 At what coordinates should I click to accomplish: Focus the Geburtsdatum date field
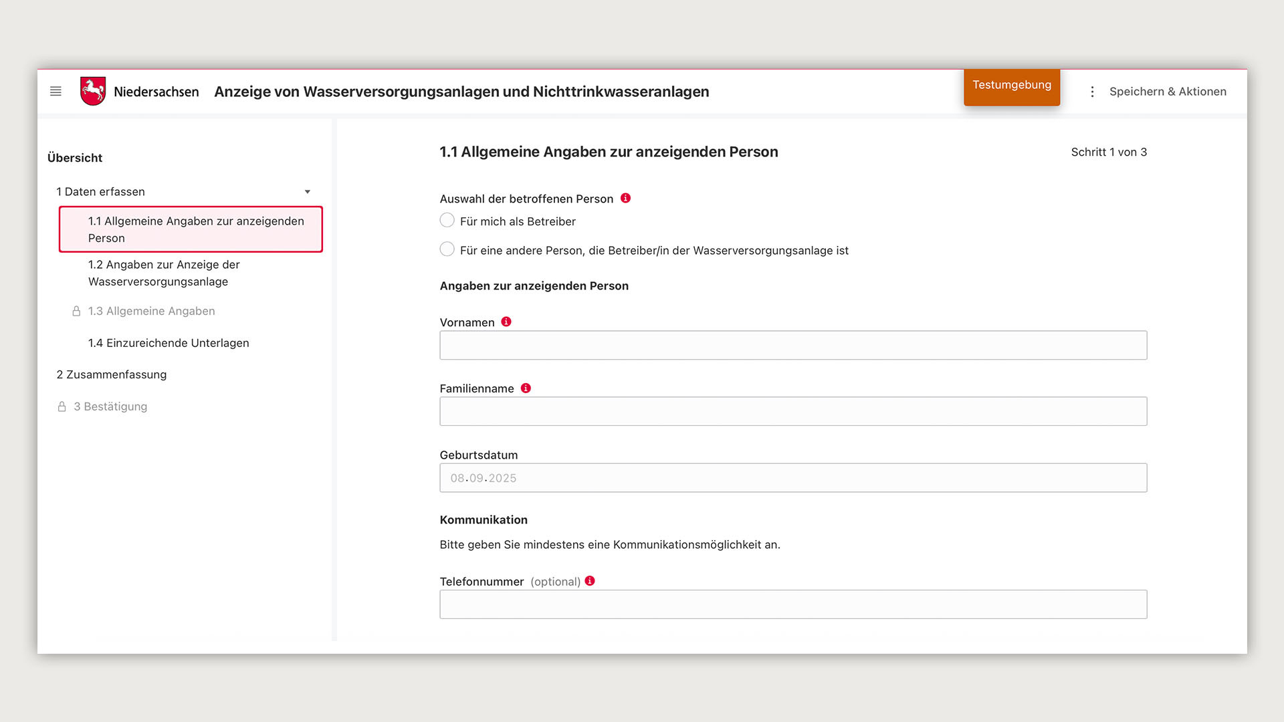point(792,478)
